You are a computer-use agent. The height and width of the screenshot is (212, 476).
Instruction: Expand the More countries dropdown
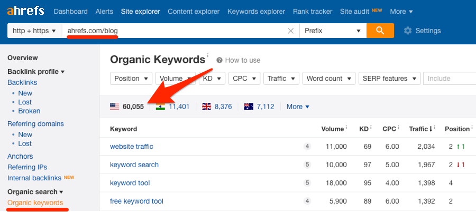[x=298, y=107]
